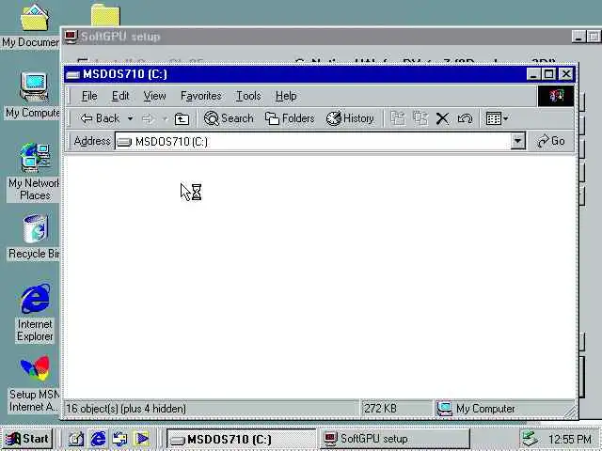
Task: Click the 12:55 PM clock
Action: [570, 440]
